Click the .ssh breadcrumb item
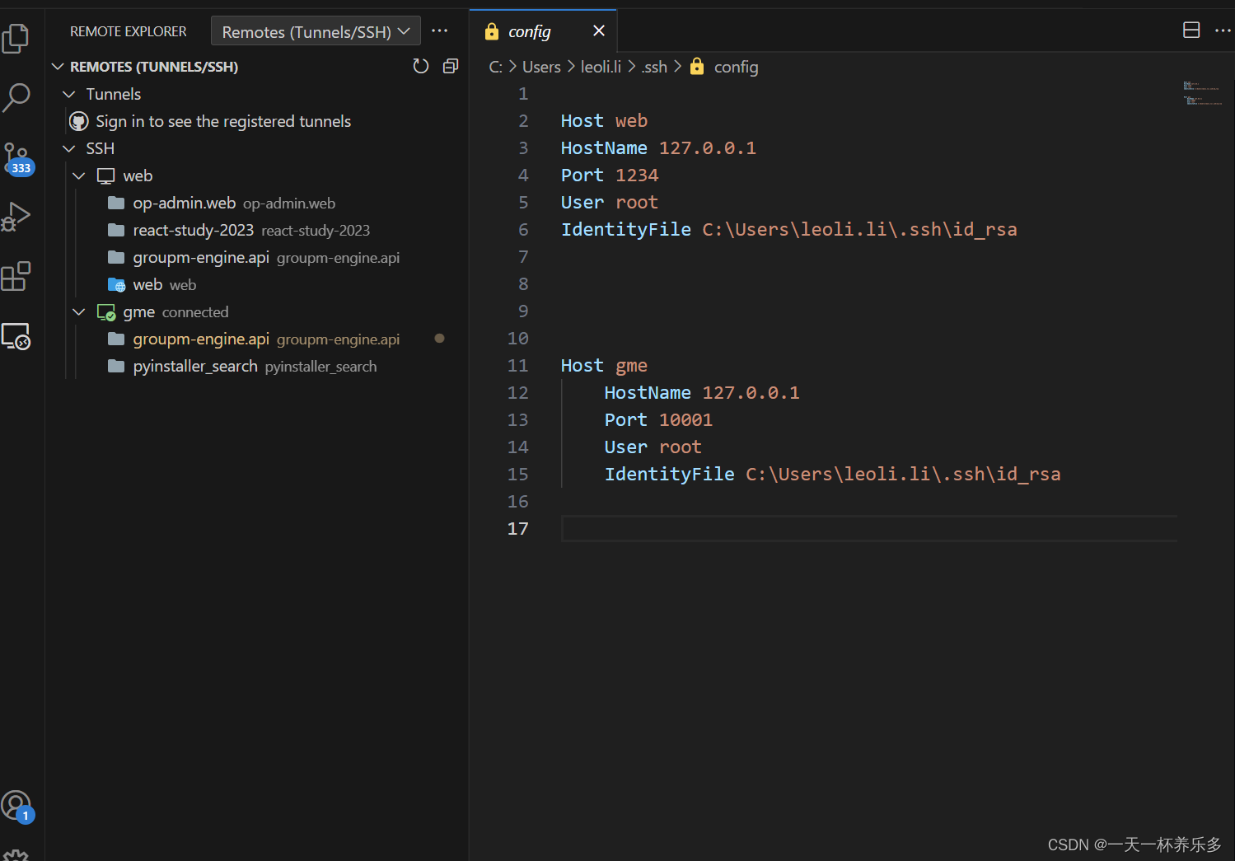Viewport: 1235px width, 861px height. [x=653, y=67]
